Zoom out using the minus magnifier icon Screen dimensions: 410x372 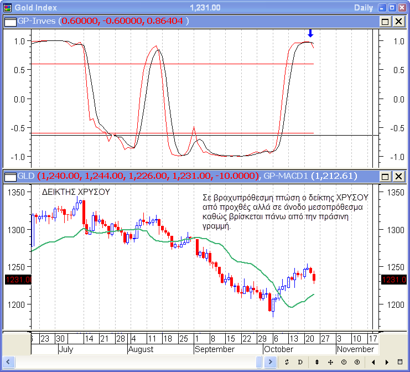344,362
